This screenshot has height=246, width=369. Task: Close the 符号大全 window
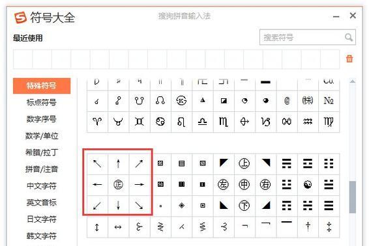(x=353, y=16)
